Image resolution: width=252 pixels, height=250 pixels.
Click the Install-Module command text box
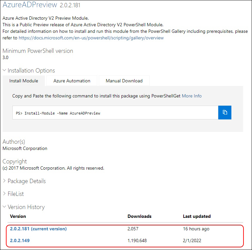(115, 113)
